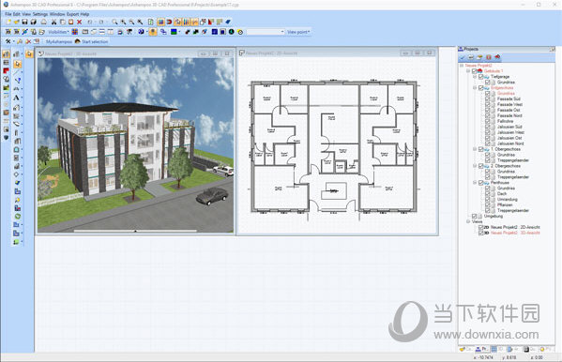The width and height of the screenshot is (562, 362).
Task: Select the arrow pointer selection tool
Action: [x=17, y=64]
